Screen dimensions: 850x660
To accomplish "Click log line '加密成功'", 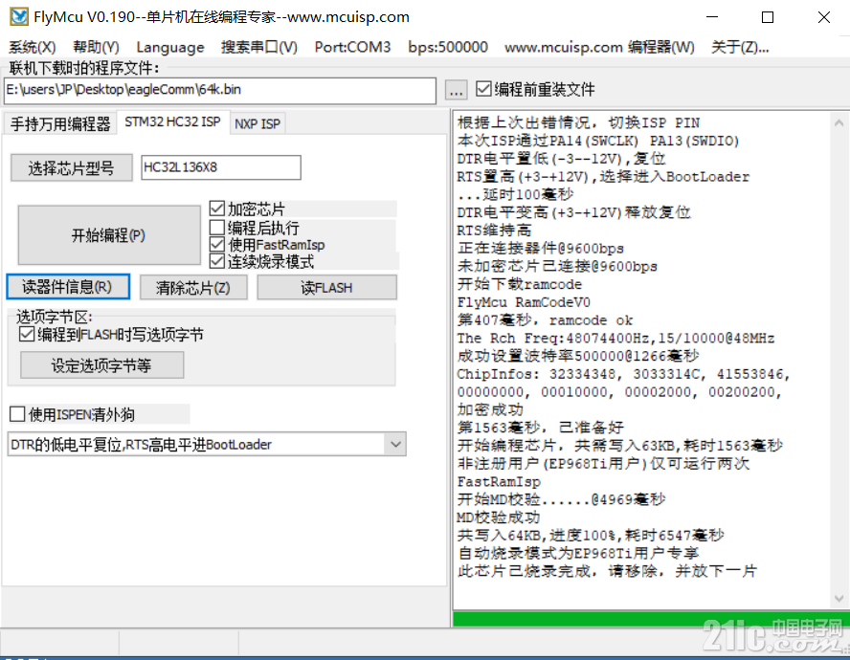I will coord(490,409).
